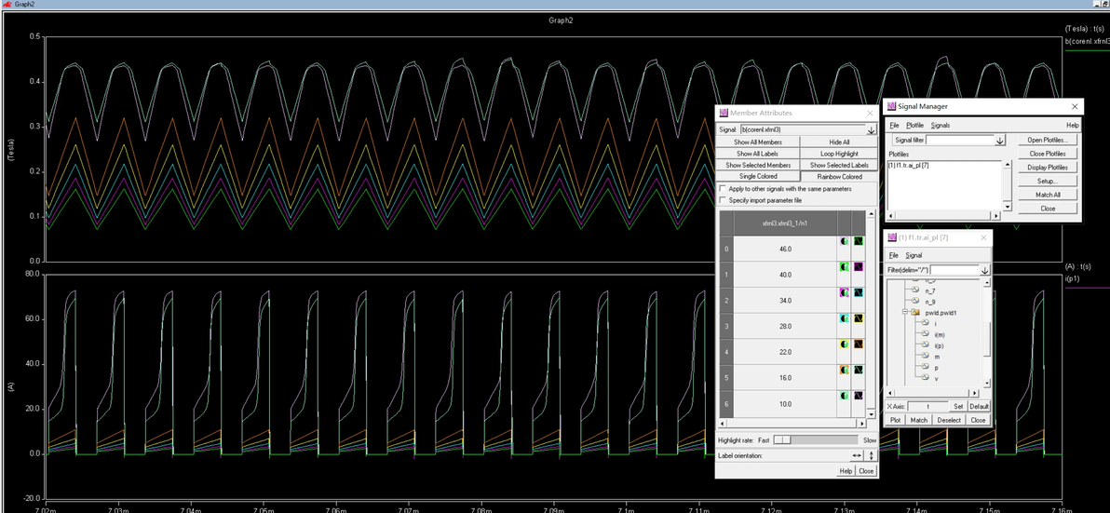The image size is (1110, 513).
Task: Click the pwld.pwld1 folder icon
Action: coord(914,312)
